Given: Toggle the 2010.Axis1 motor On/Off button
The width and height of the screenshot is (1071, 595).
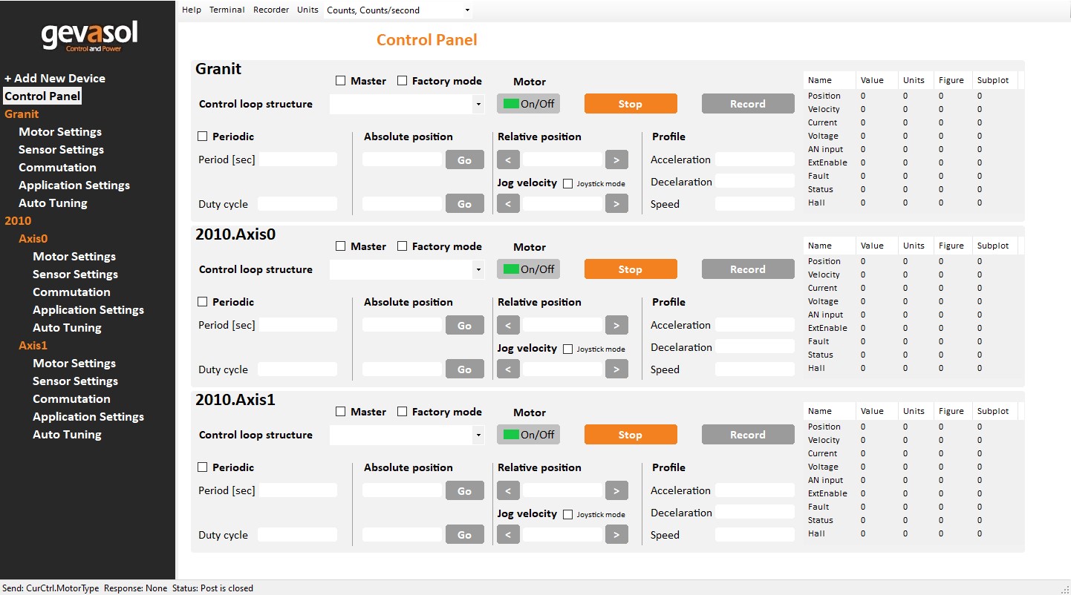Looking at the screenshot, I should 528,435.
